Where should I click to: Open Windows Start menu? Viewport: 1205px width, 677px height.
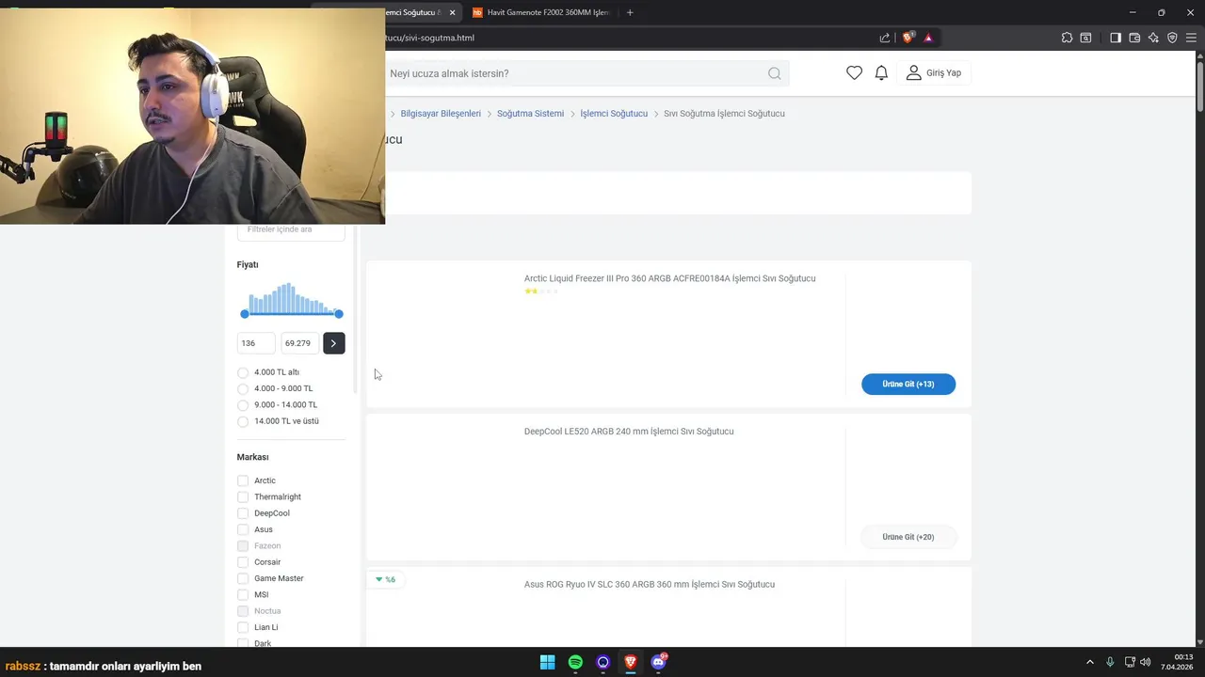tap(547, 662)
